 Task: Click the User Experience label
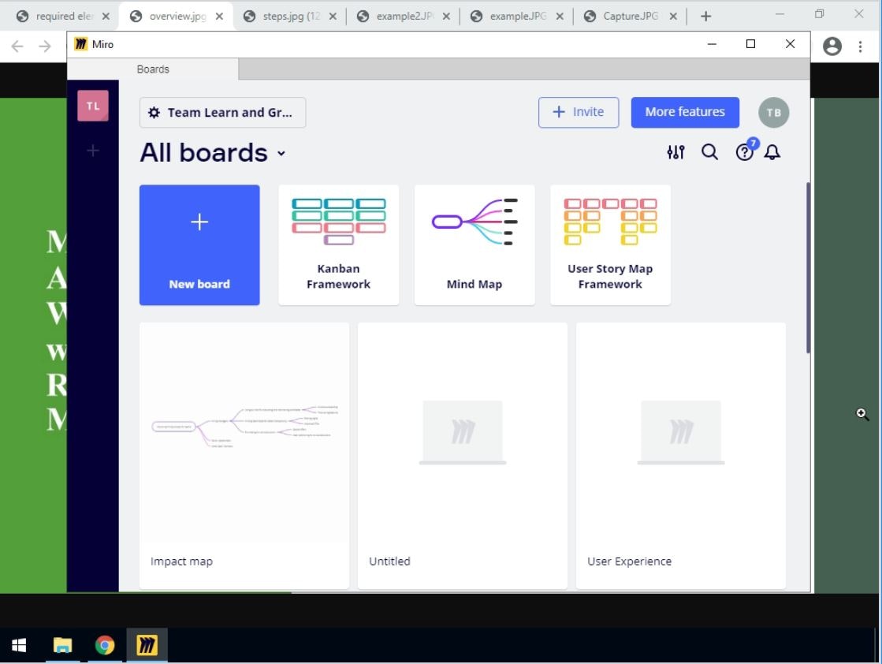pyautogui.click(x=630, y=561)
